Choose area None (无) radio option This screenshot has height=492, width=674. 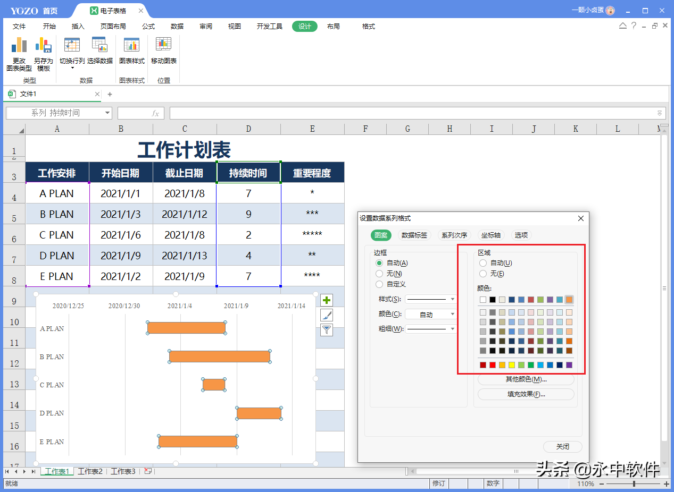483,274
